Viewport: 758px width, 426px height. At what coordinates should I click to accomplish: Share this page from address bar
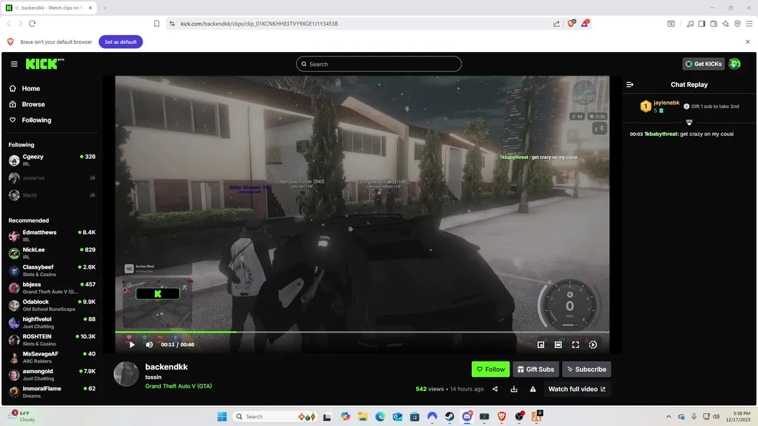(557, 24)
